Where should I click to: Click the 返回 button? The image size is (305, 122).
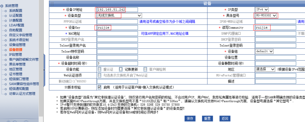pyautogui.click(x=225, y=118)
